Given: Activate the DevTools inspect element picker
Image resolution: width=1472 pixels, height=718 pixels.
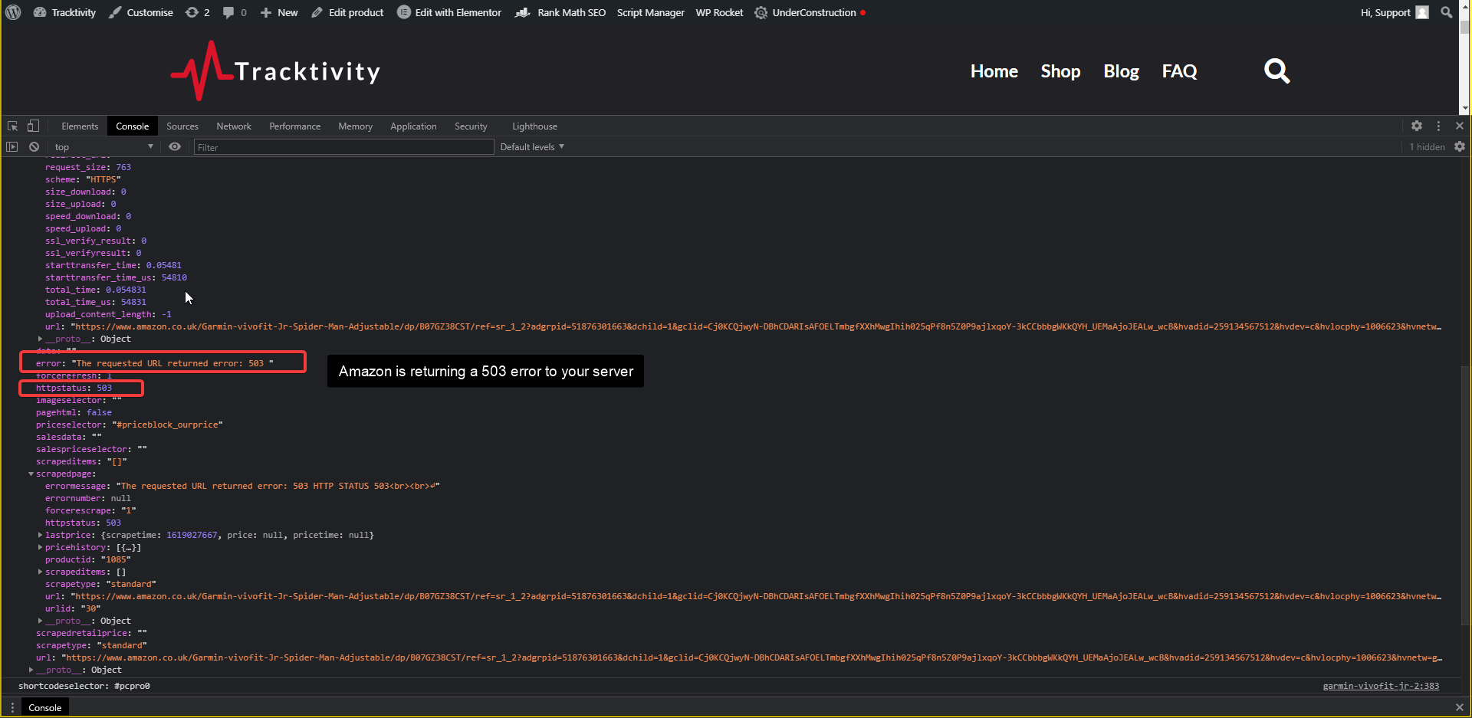Looking at the screenshot, I should point(13,126).
